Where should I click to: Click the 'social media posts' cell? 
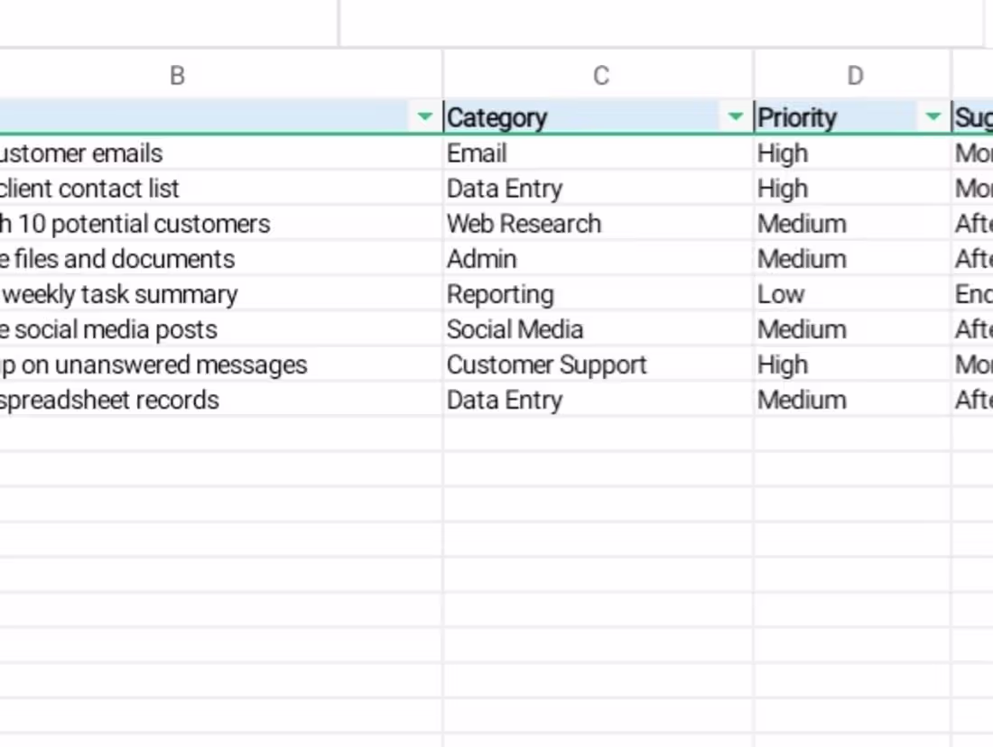pyautogui.click(x=221, y=329)
